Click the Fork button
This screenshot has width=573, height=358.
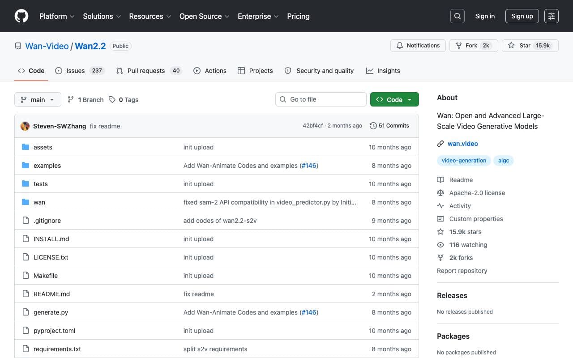pos(474,46)
